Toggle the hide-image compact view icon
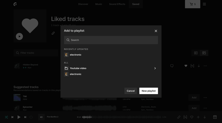Viewport: 222px width, 123px height. pos(204,53)
